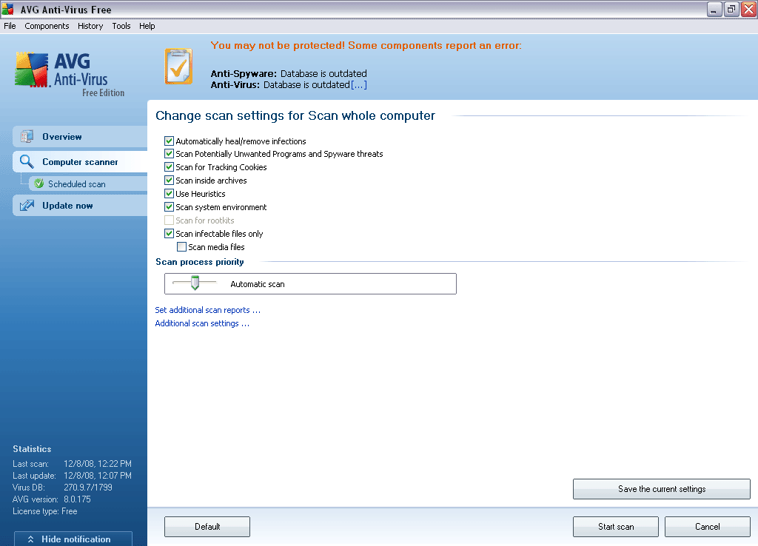Click the green Scheduled scan check icon

point(39,183)
